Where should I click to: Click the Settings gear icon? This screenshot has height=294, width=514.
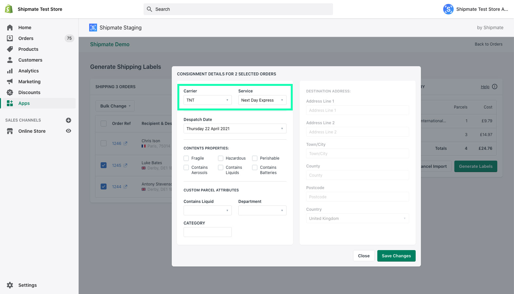coord(10,285)
